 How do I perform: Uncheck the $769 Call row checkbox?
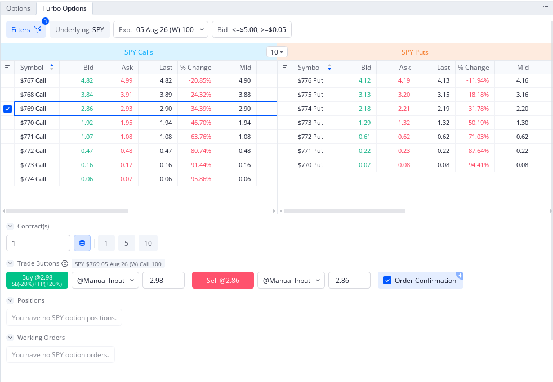7,109
